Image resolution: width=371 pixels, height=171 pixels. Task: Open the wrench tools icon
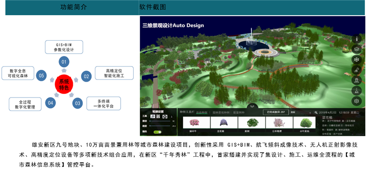pos(357,70)
